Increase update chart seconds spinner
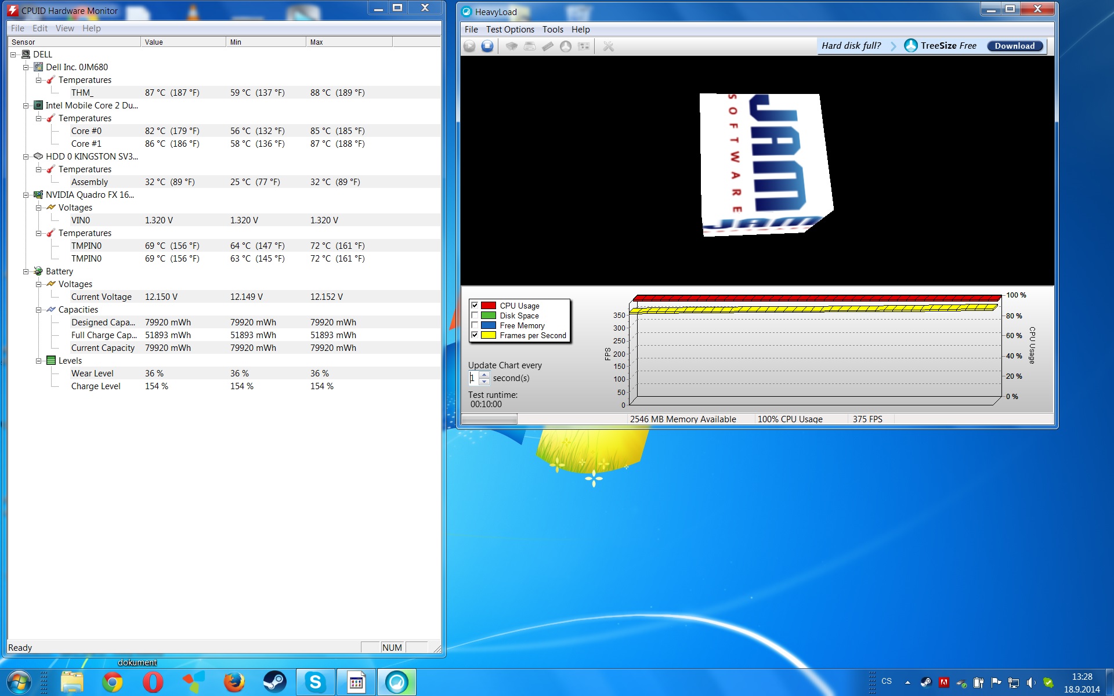Image resolution: width=1114 pixels, height=696 pixels. tap(484, 375)
